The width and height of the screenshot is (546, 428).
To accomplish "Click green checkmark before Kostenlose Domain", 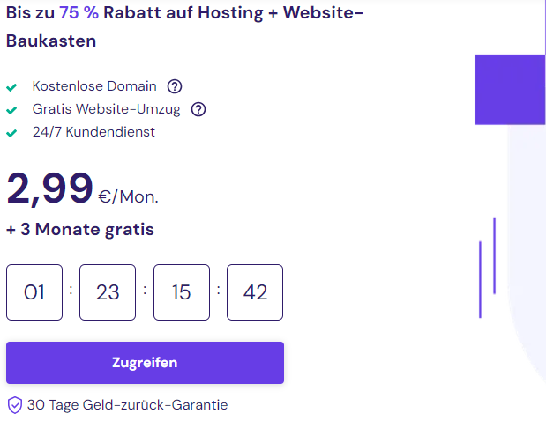I will click(x=11, y=87).
